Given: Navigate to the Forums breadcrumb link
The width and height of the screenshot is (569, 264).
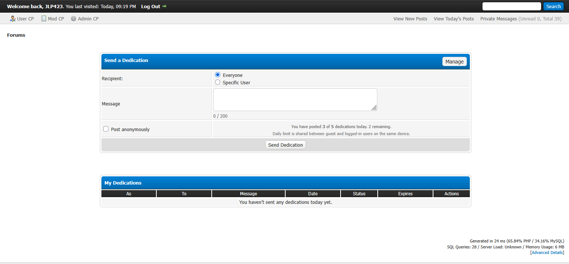Looking at the screenshot, I should (x=16, y=35).
